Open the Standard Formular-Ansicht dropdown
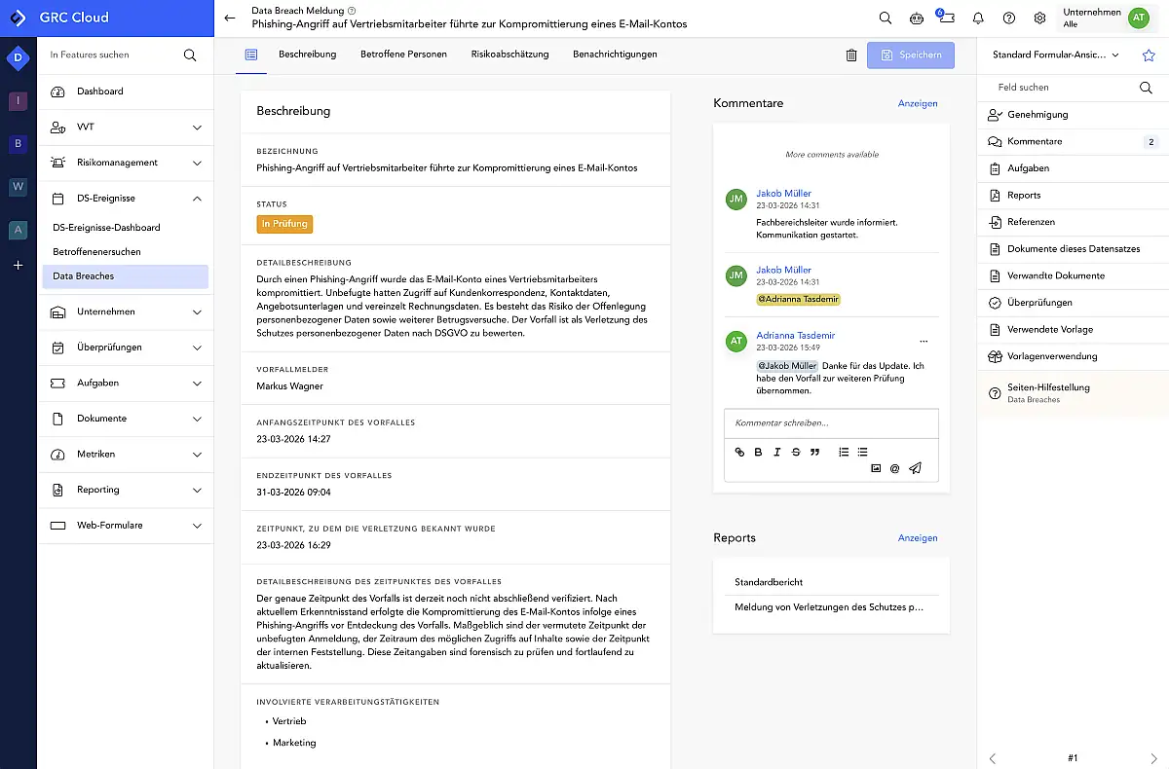 (1056, 55)
